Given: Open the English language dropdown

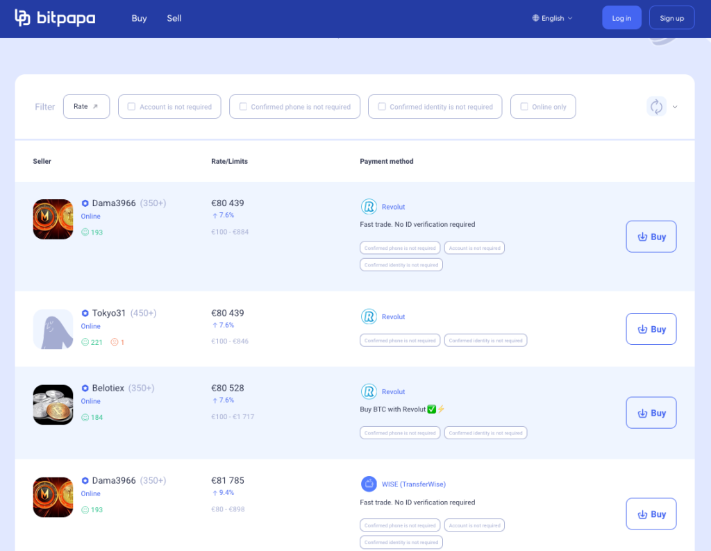Looking at the screenshot, I should pos(553,18).
